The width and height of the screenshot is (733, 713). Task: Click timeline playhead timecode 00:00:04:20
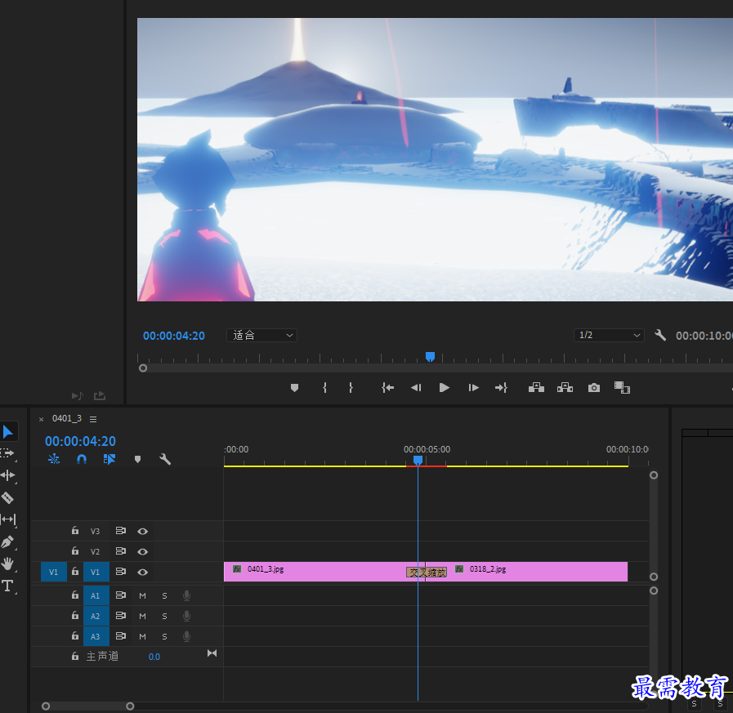(x=80, y=441)
